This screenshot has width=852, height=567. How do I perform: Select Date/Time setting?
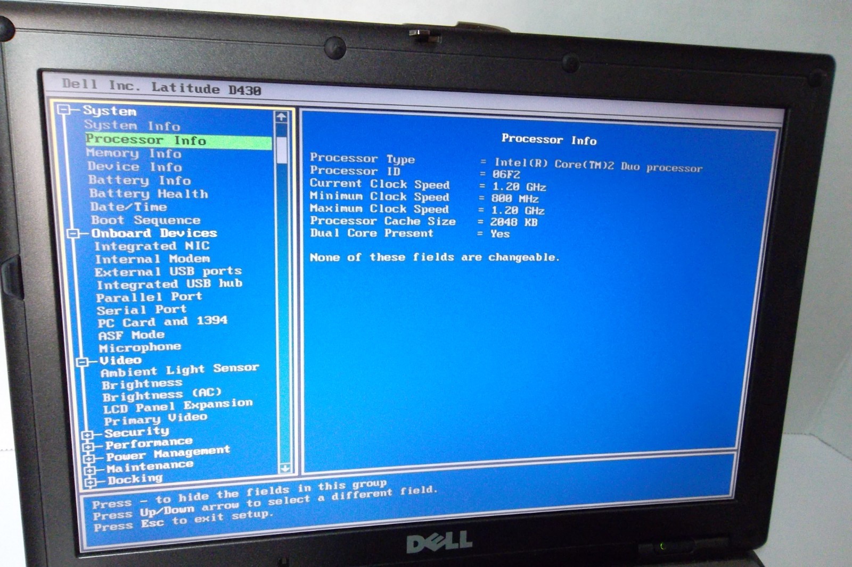coord(128,207)
